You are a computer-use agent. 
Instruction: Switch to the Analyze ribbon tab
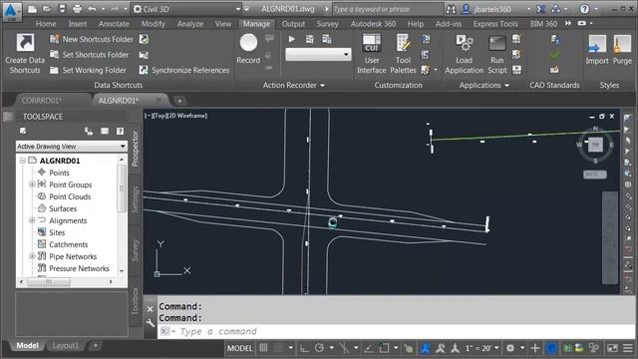coord(190,24)
